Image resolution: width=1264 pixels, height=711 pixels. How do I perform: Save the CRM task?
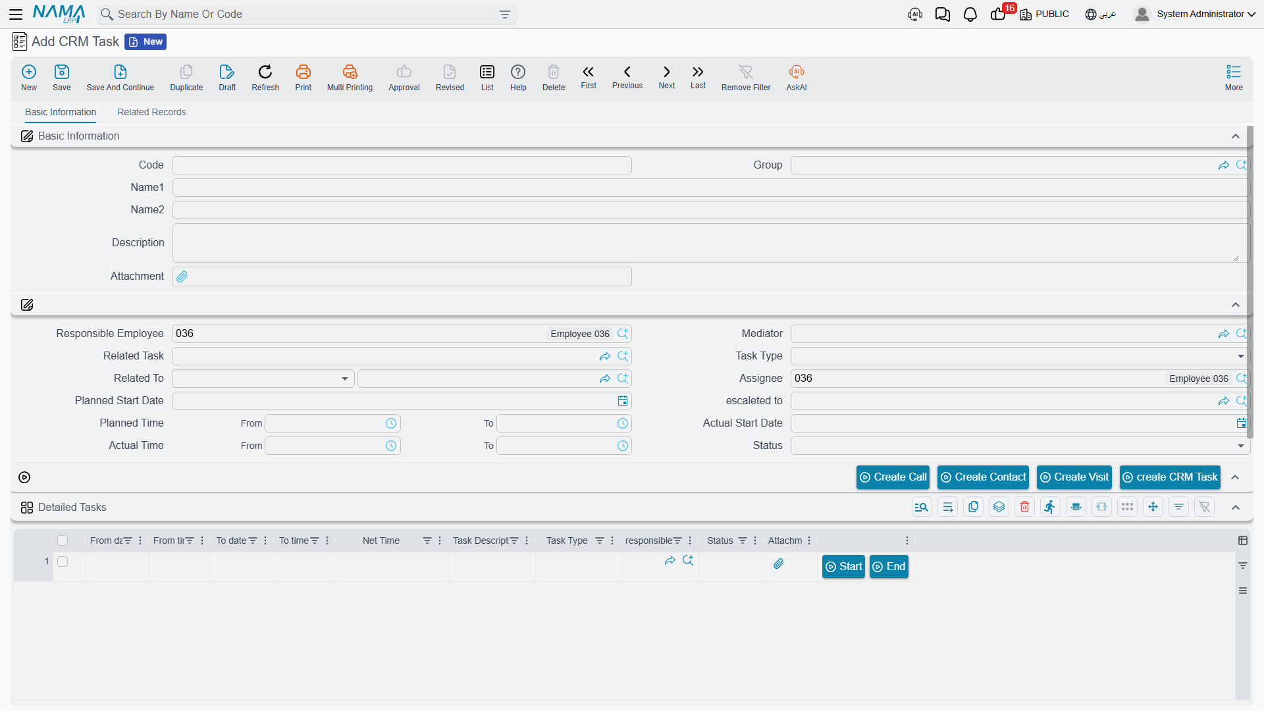pos(62,77)
